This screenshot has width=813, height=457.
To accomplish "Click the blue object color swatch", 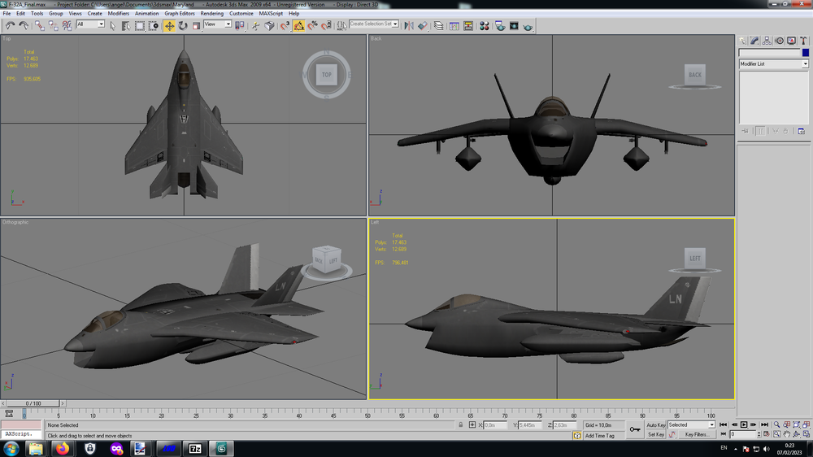I will (805, 52).
